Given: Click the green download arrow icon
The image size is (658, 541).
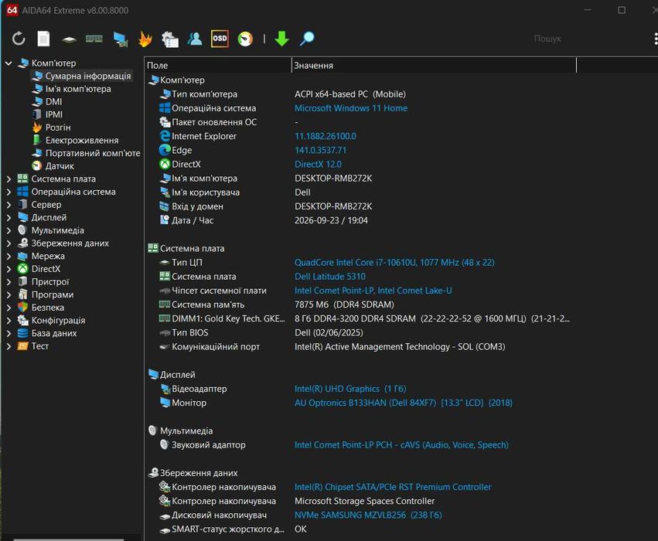Looking at the screenshot, I should coord(281,39).
